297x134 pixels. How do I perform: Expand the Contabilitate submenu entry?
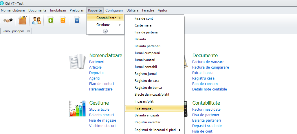pyautogui.click(x=105, y=18)
